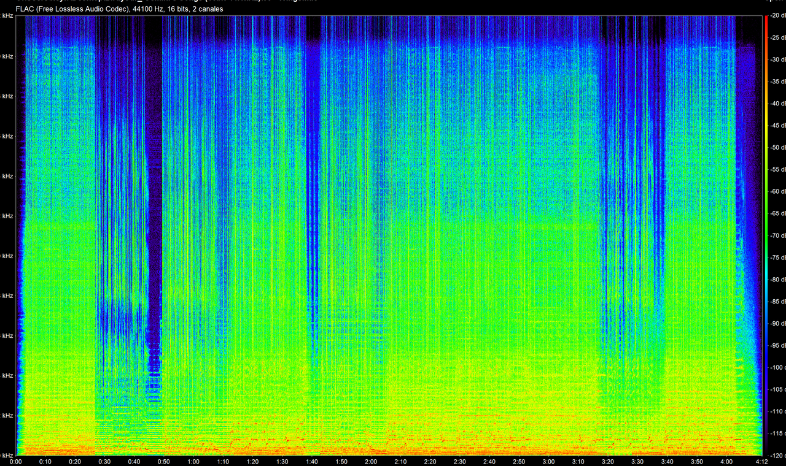Click the 3:40 time axis label
Viewport: 786px width, 466px height.
coord(667,461)
